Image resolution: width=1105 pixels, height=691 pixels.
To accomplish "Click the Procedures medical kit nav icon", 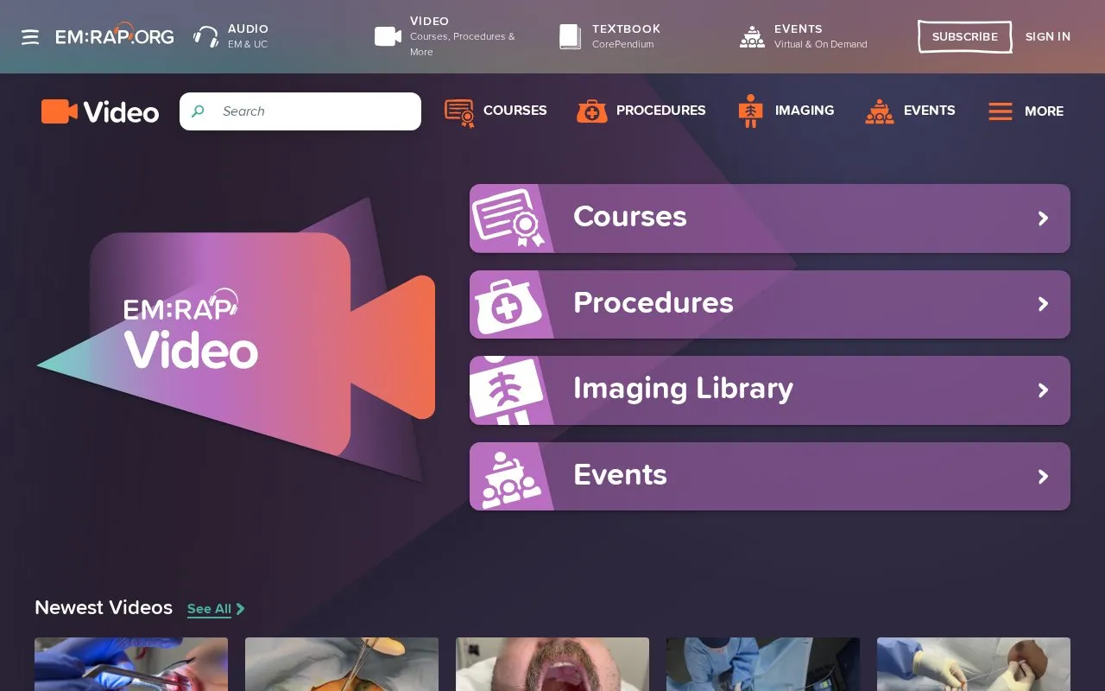I will coord(592,111).
